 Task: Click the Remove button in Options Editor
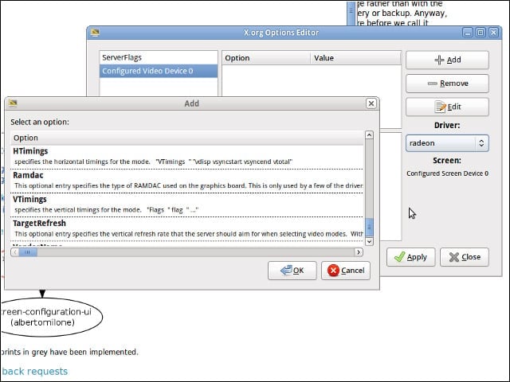pyautogui.click(x=447, y=84)
